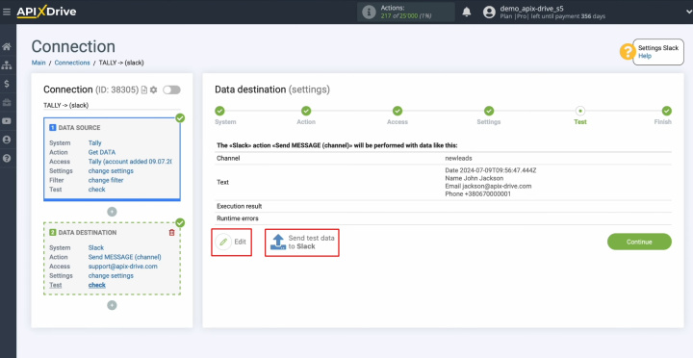Go to Main breadcrumb
693x358 pixels.
[38, 63]
